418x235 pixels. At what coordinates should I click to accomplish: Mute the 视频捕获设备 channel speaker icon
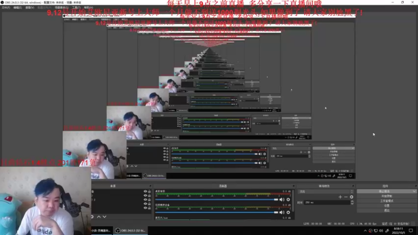pyautogui.click(x=282, y=213)
